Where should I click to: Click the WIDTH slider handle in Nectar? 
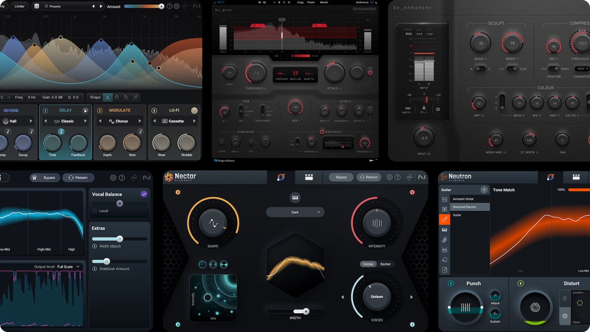[x=306, y=311]
